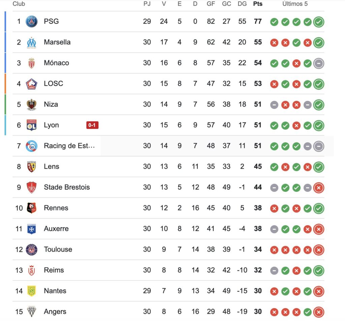Click Lyon's live 0-1 score badge

92,125
